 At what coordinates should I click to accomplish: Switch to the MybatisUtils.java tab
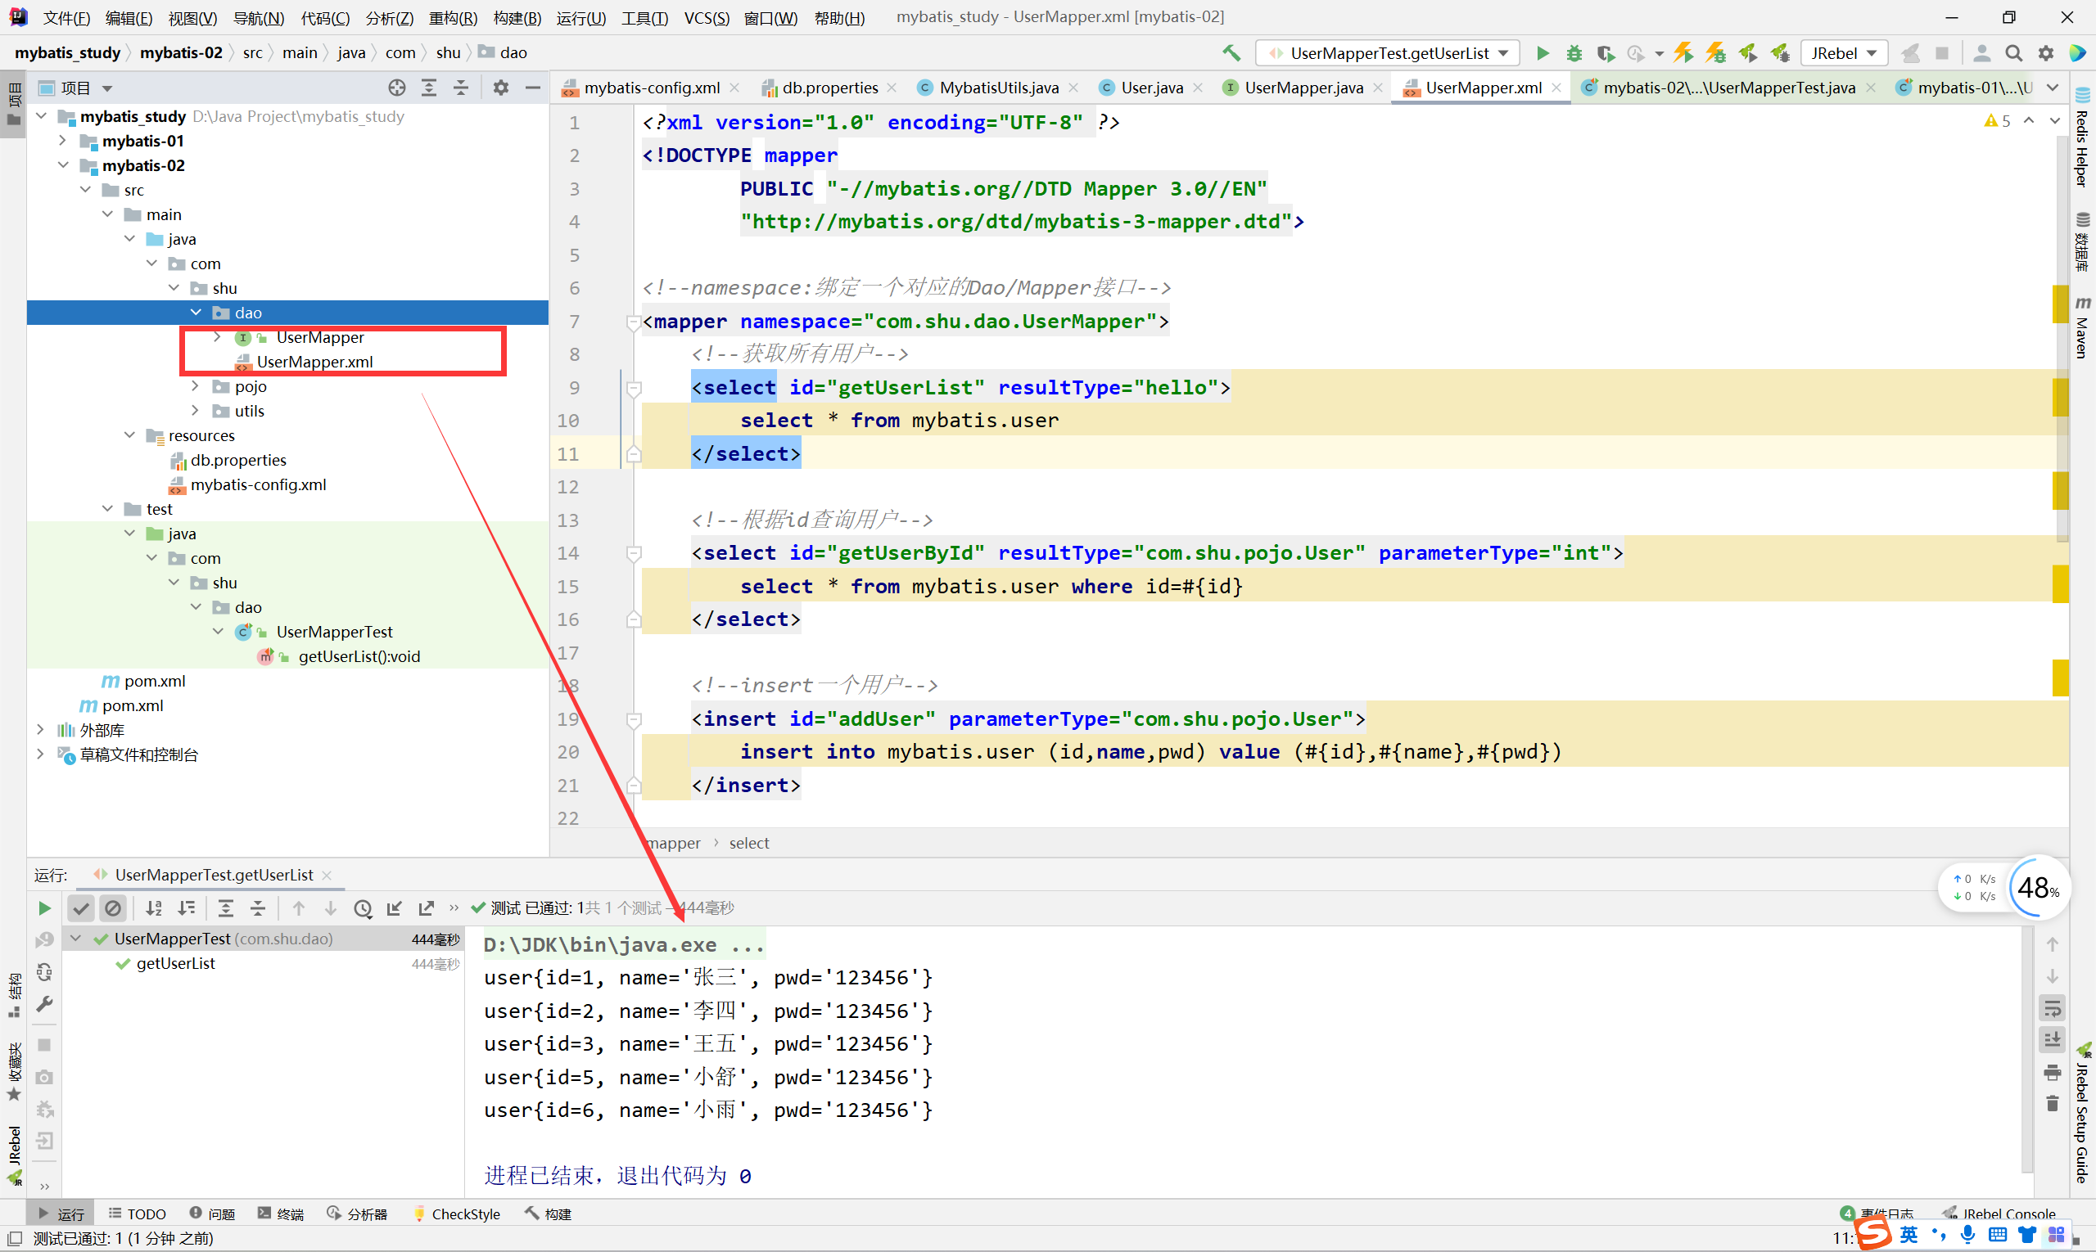click(998, 88)
